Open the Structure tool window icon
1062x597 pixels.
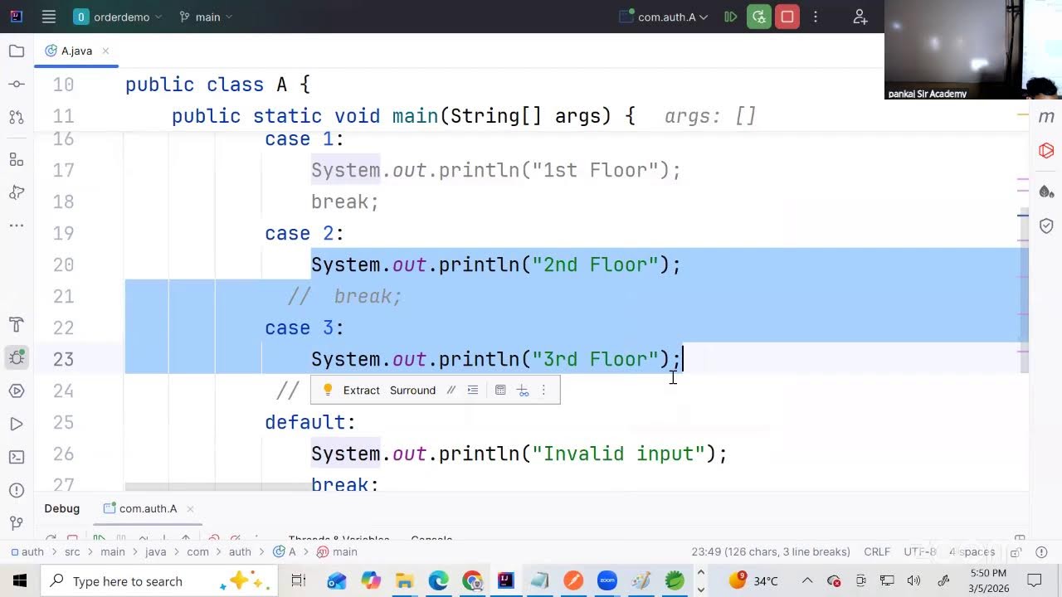[17, 159]
